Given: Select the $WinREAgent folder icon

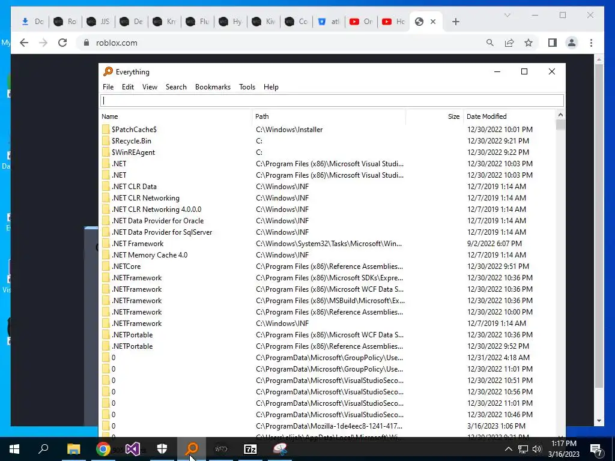Looking at the screenshot, I should coord(106,152).
